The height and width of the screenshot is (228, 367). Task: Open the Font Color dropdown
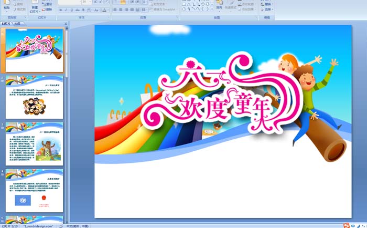pyautogui.click(x=105, y=10)
